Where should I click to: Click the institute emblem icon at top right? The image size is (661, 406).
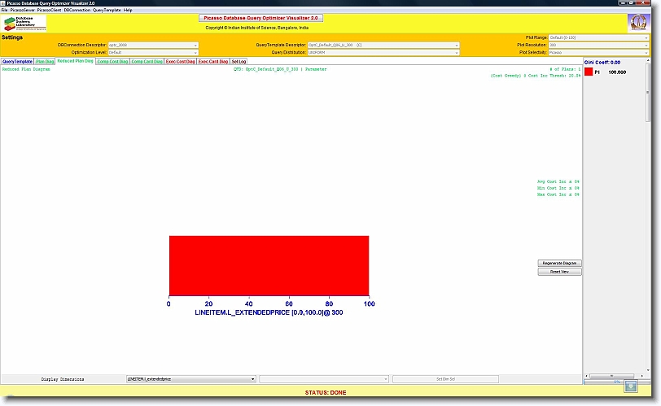click(x=637, y=23)
